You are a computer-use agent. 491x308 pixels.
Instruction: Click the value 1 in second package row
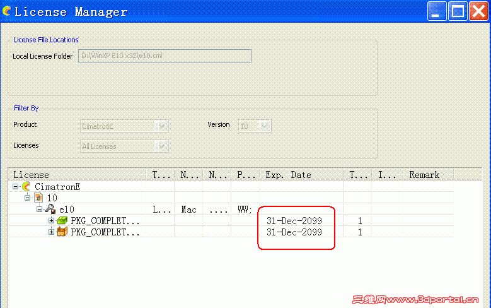click(360, 232)
